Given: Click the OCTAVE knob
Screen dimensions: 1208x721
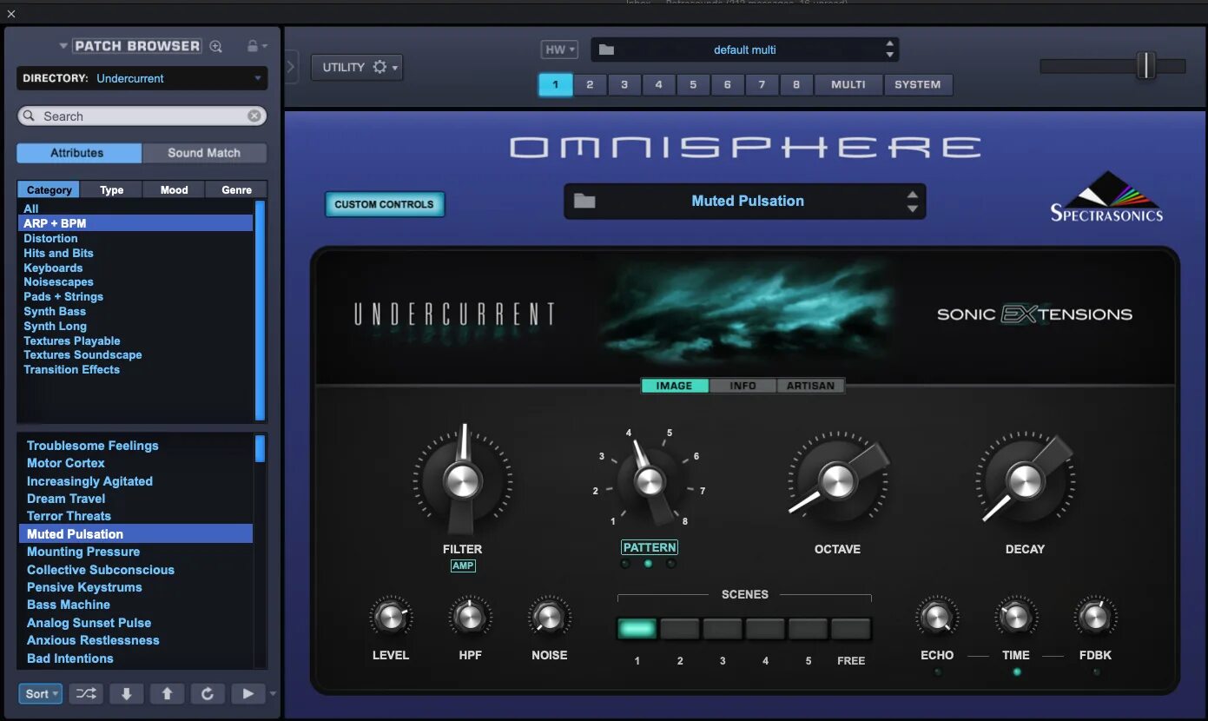Looking at the screenshot, I should (837, 480).
